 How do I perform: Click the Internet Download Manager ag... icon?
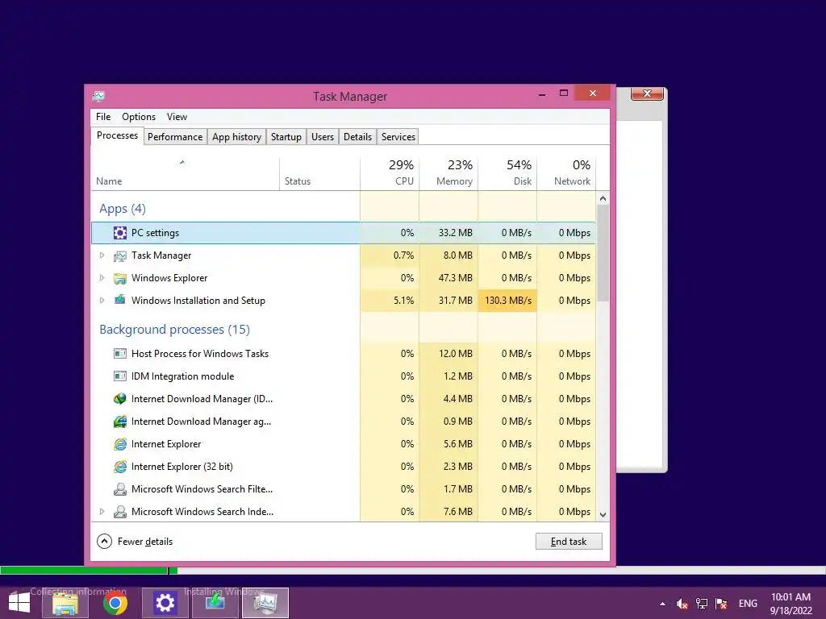[120, 422]
